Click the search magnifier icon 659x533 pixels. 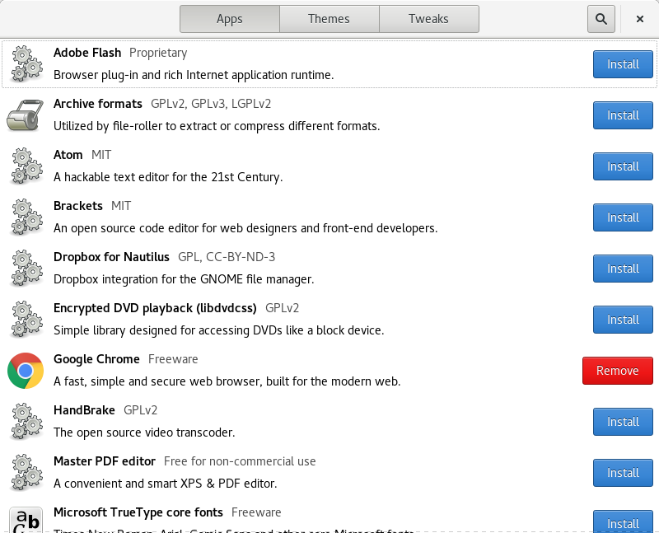coord(601,19)
